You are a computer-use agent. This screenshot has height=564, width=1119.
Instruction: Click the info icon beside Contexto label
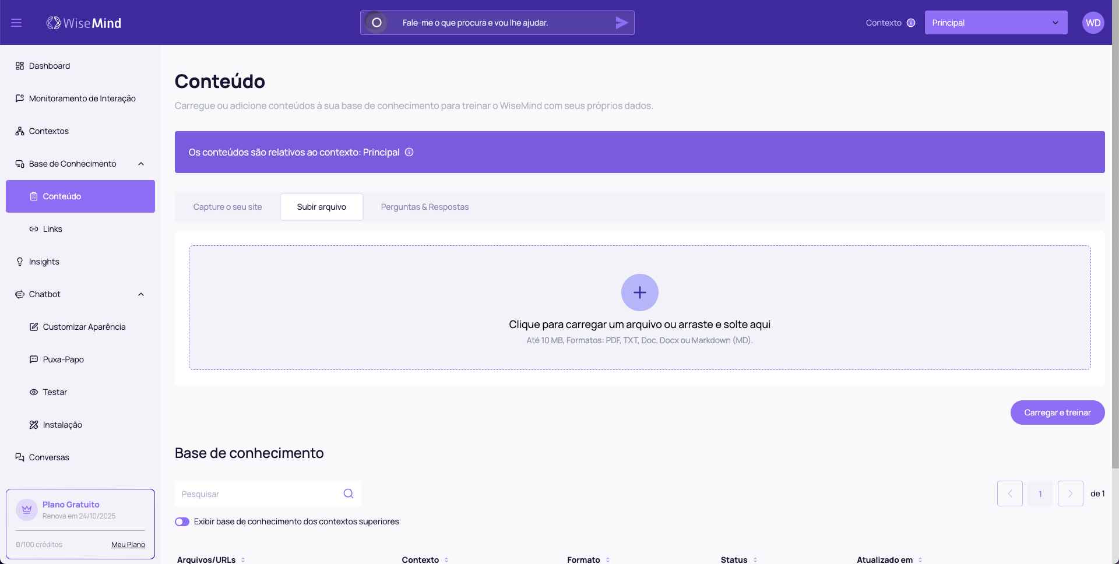point(911,23)
